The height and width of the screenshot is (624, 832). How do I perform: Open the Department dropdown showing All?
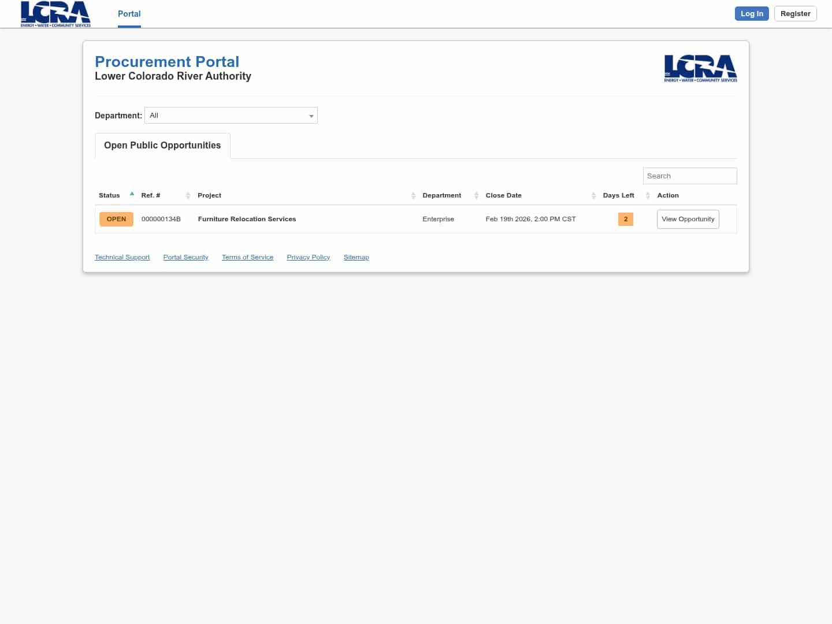231,115
